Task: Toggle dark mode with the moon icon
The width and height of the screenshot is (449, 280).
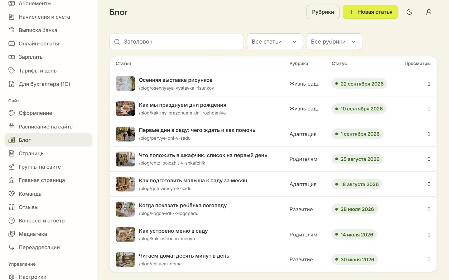Action: 409,12
